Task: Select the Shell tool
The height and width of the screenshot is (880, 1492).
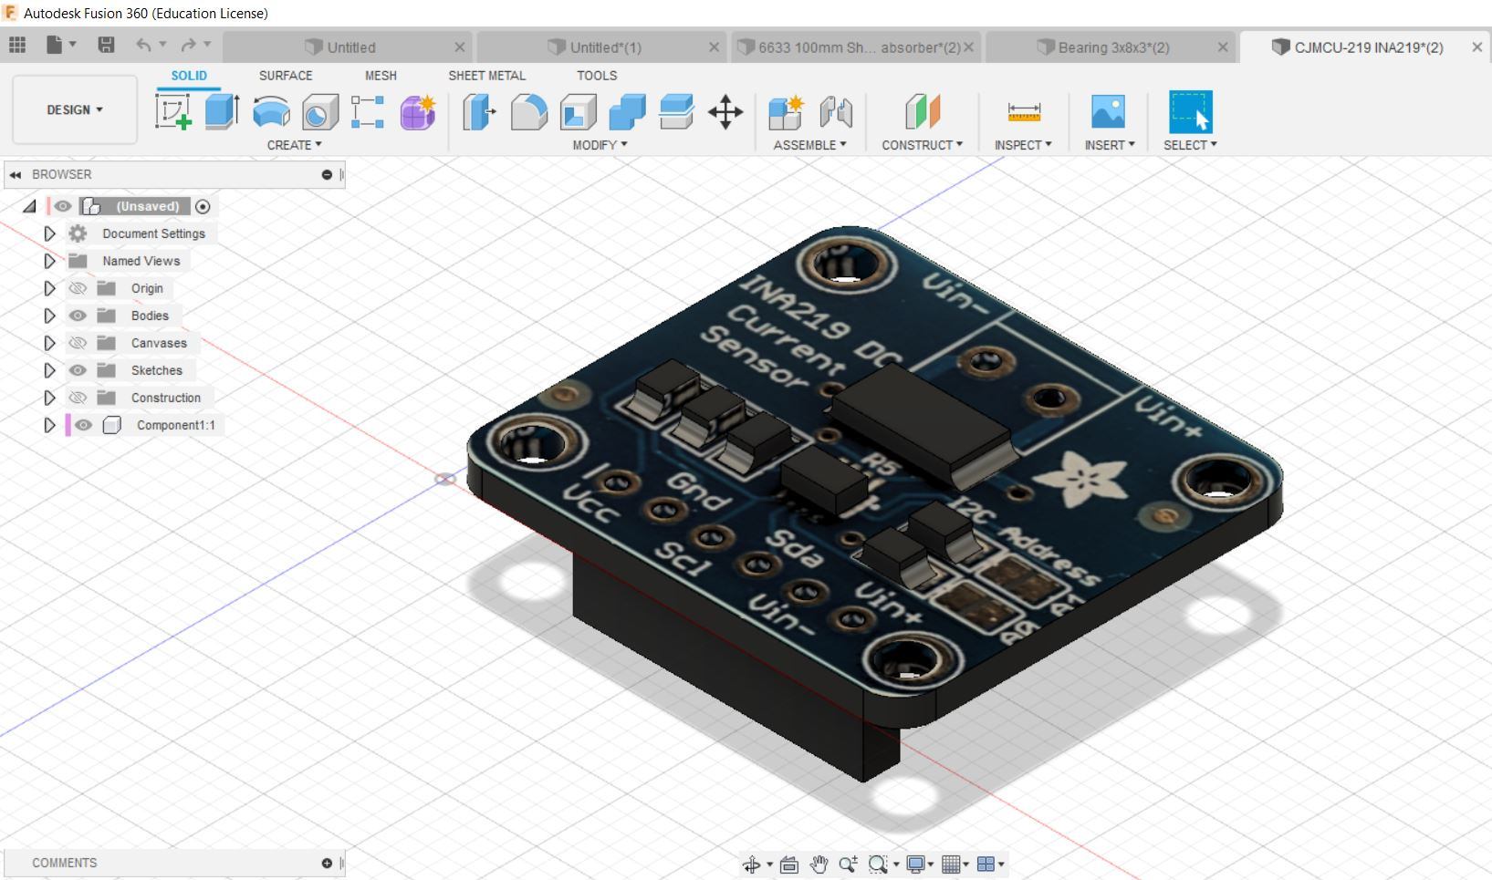Action: click(x=578, y=112)
